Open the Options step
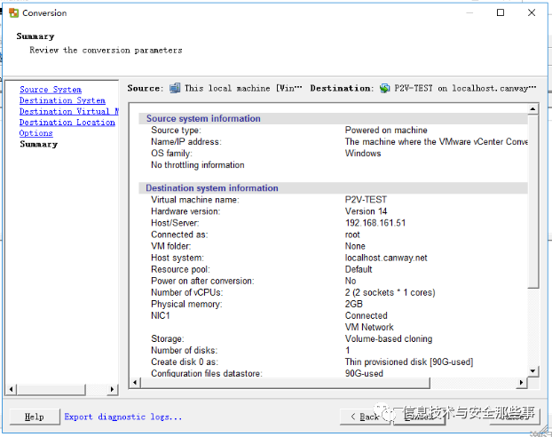Image resolution: width=552 pixels, height=437 pixels. pos(35,133)
